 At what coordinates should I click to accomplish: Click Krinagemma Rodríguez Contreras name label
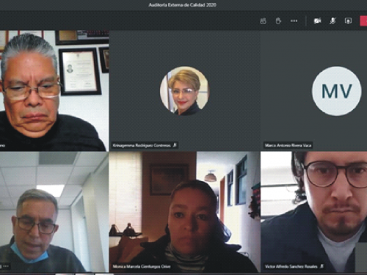tap(142, 145)
